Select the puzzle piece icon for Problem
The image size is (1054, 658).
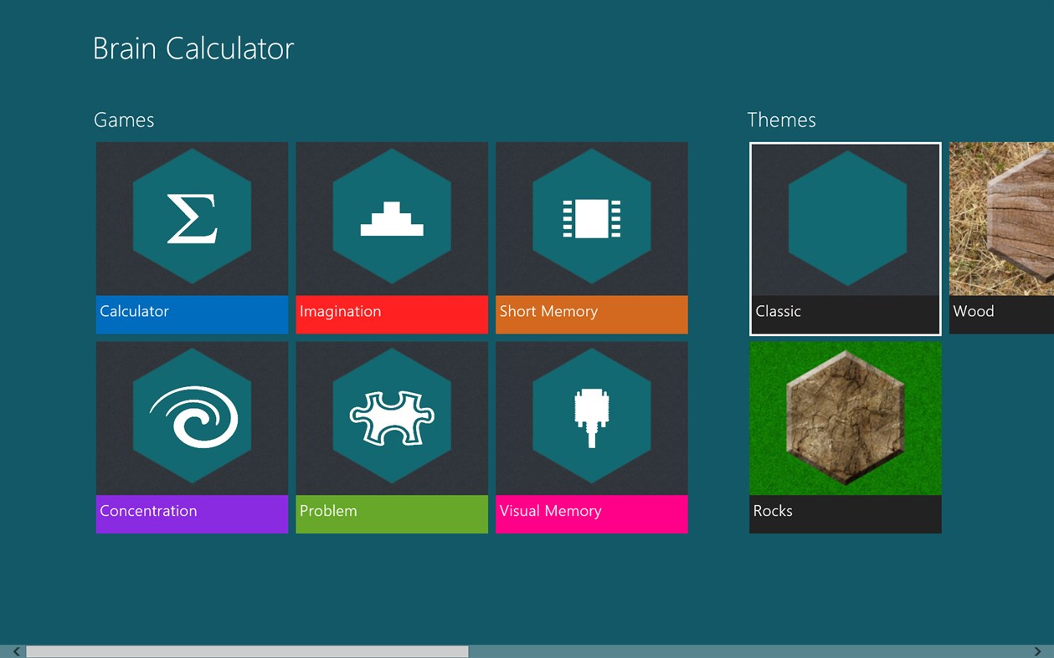(x=391, y=417)
